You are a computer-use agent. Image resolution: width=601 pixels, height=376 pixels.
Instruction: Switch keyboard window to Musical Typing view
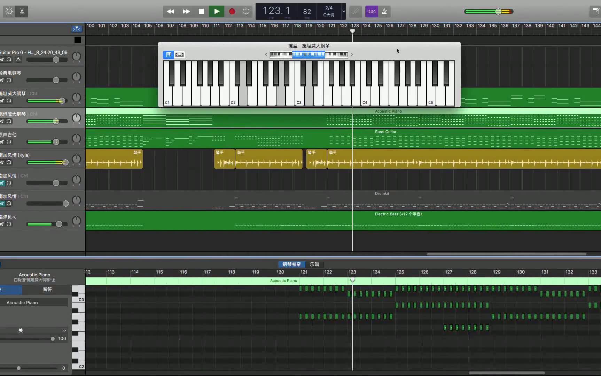(180, 55)
